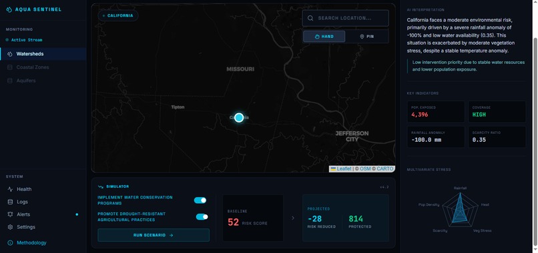
Task: Run the simulator scenario
Action: [154, 235]
